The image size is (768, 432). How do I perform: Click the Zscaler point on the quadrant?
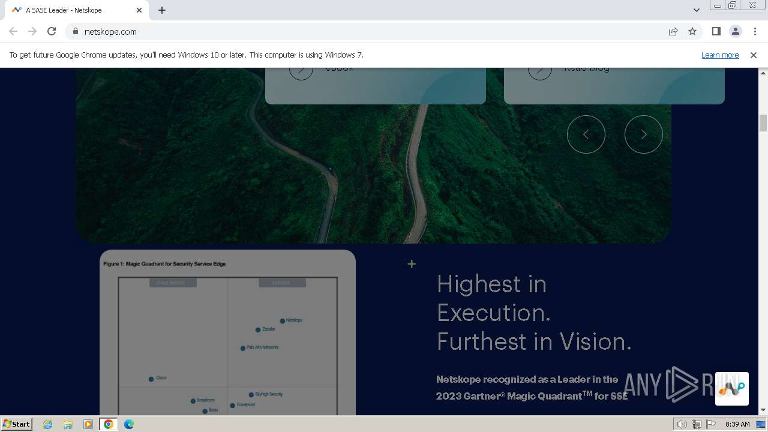click(x=258, y=330)
